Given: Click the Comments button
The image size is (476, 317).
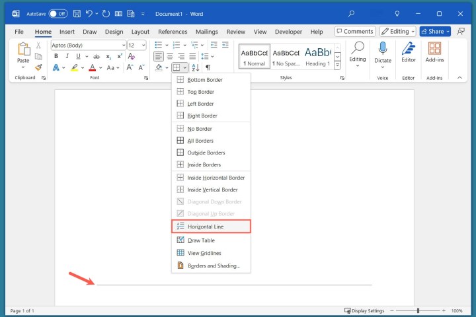Looking at the screenshot, I should pos(354,31).
